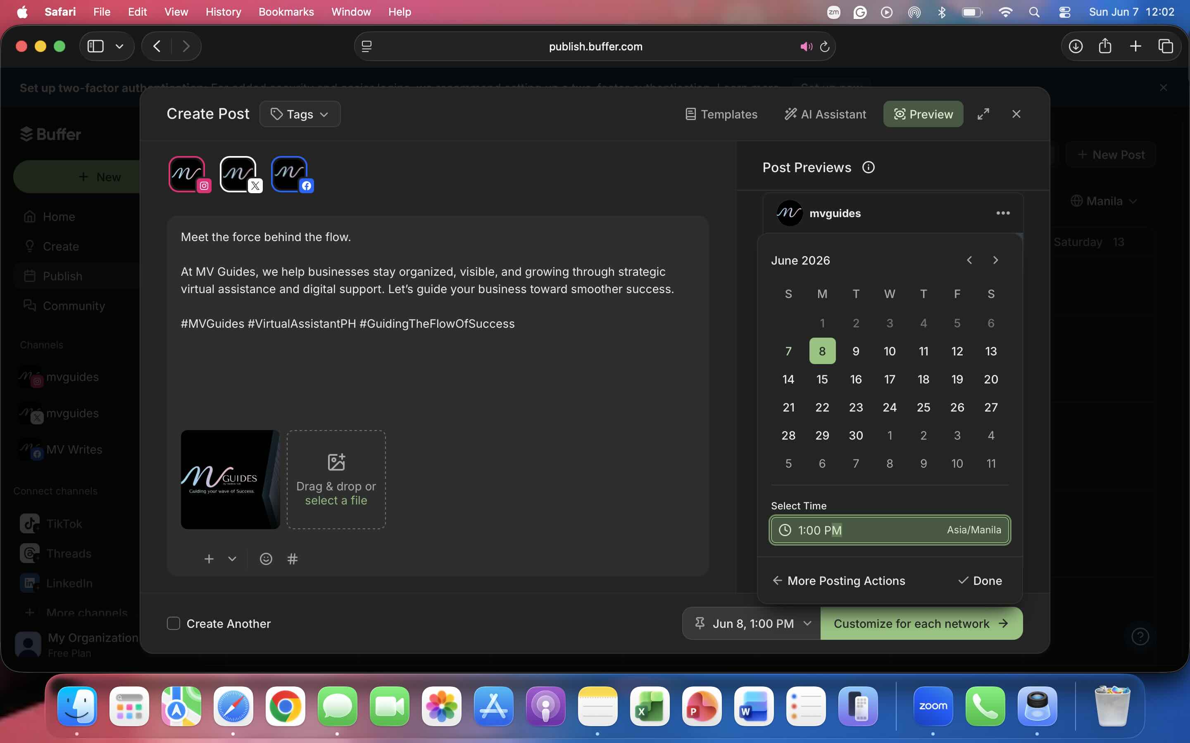
Task: Show Safari tab overview icon
Action: pyautogui.click(x=1165, y=46)
